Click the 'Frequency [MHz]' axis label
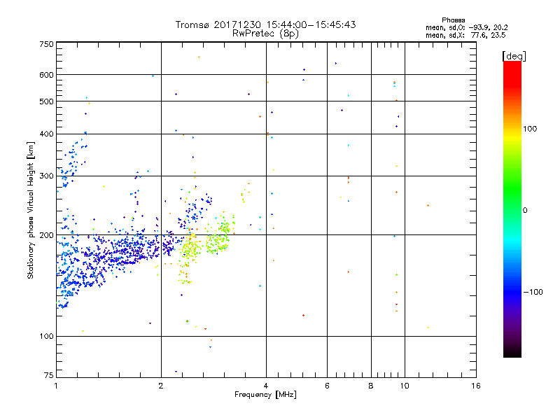The width and height of the screenshot is (560, 420). 265,395
